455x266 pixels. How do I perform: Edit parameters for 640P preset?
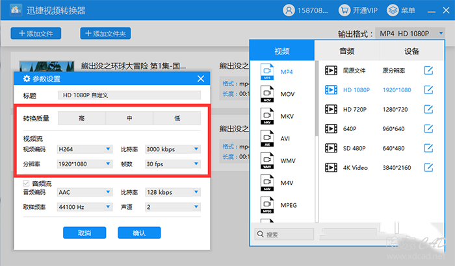[x=428, y=128]
